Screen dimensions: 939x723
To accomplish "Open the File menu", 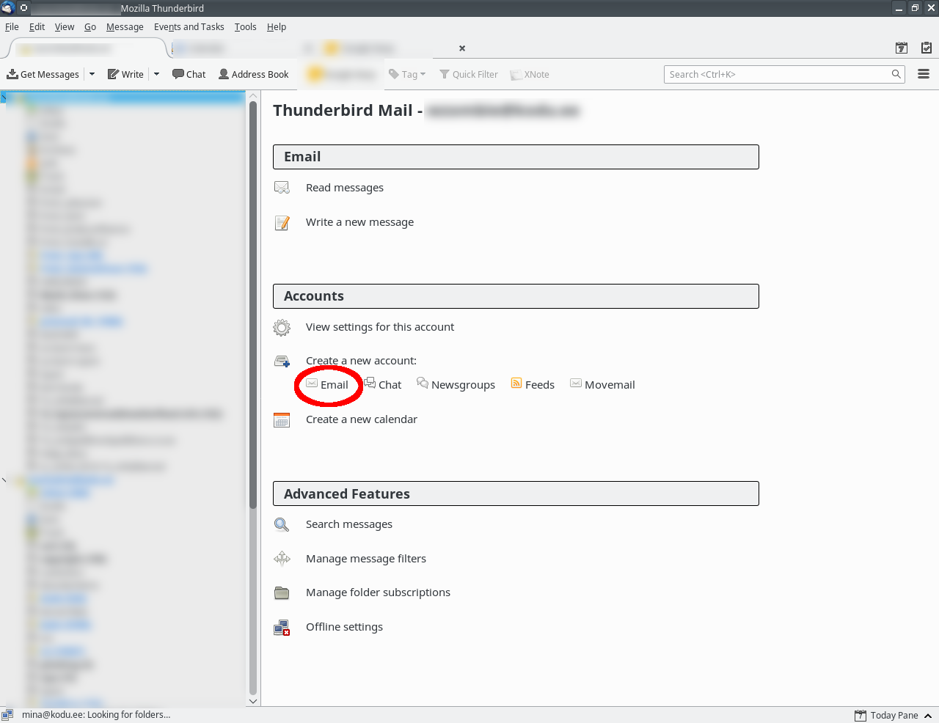I will pos(12,27).
